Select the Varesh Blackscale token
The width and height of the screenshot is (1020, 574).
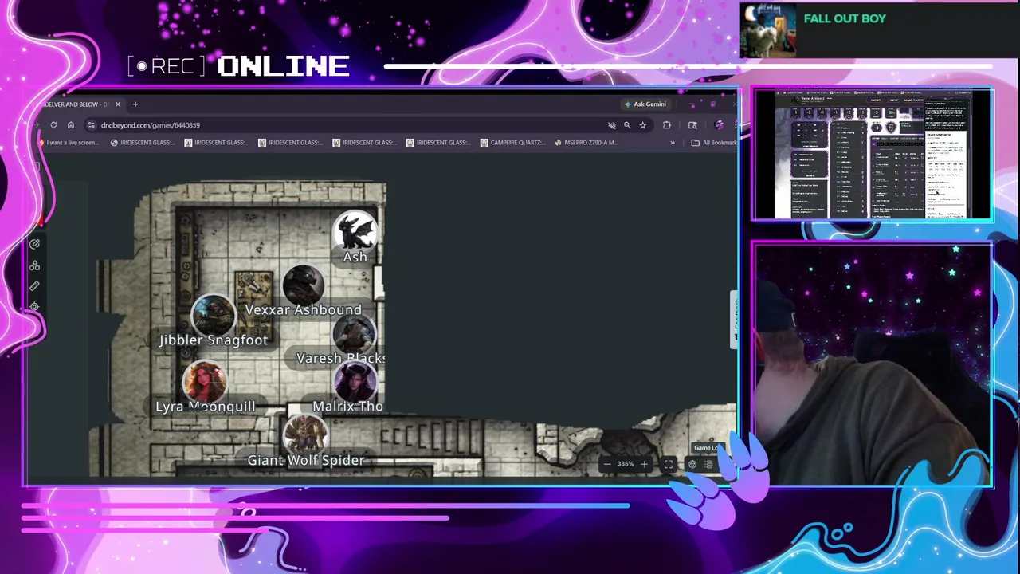355,336
